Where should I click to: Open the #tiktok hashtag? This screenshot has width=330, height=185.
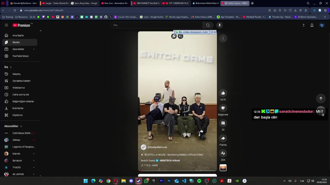coord(176,161)
